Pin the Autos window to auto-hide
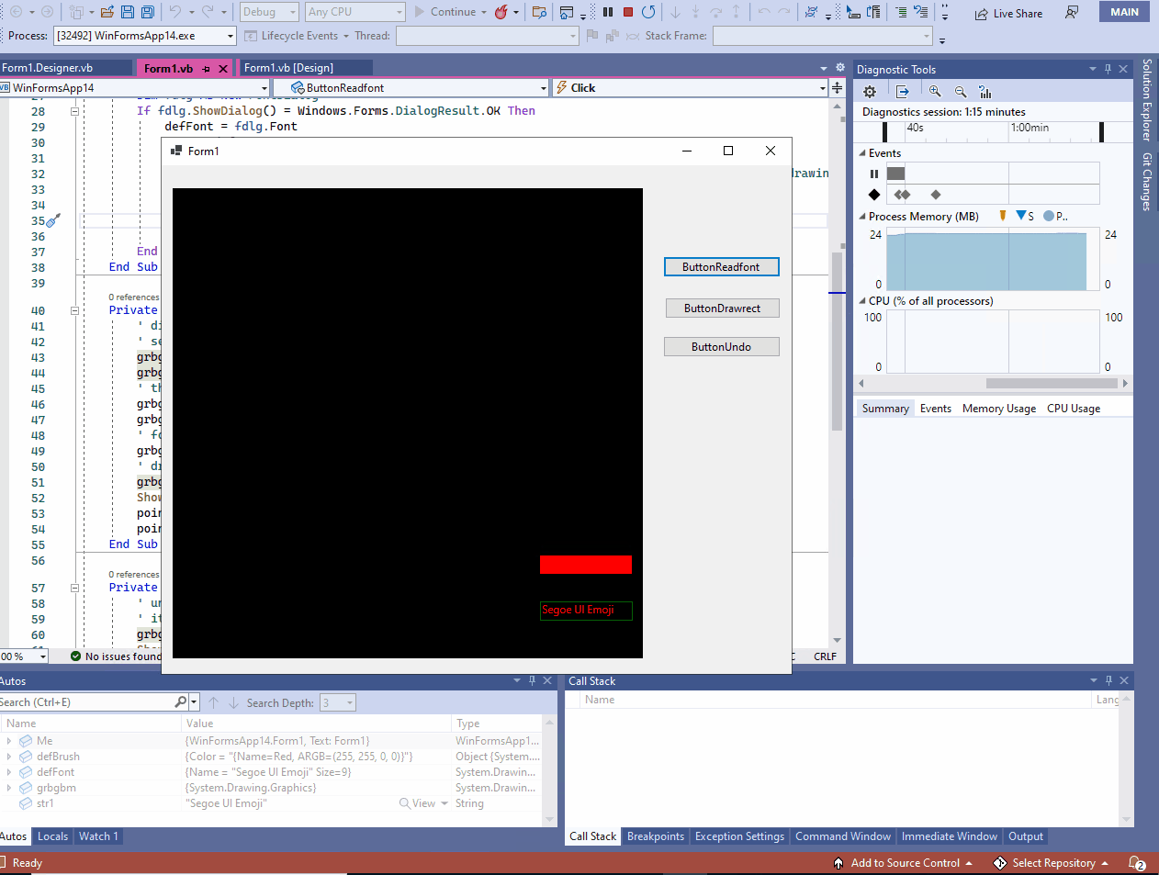Image resolution: width=1159 pixels, height=875 pixels. 531,680
